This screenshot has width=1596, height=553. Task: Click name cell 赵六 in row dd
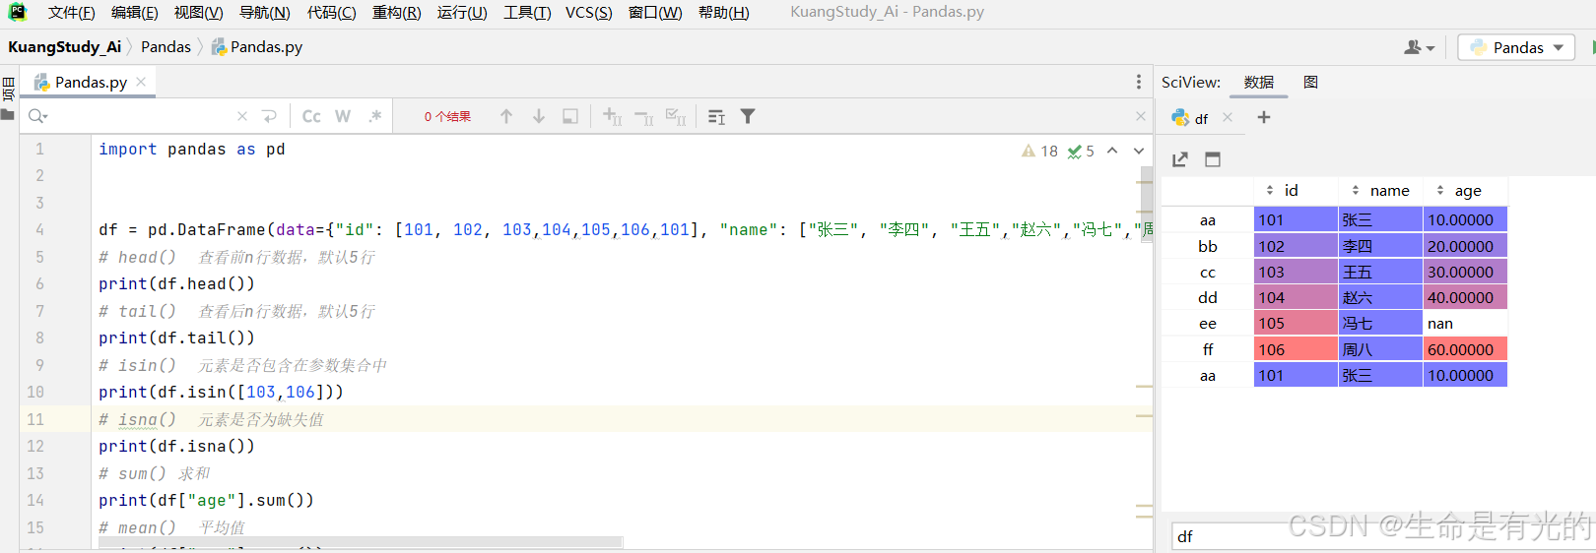[x=1380, y=297]
